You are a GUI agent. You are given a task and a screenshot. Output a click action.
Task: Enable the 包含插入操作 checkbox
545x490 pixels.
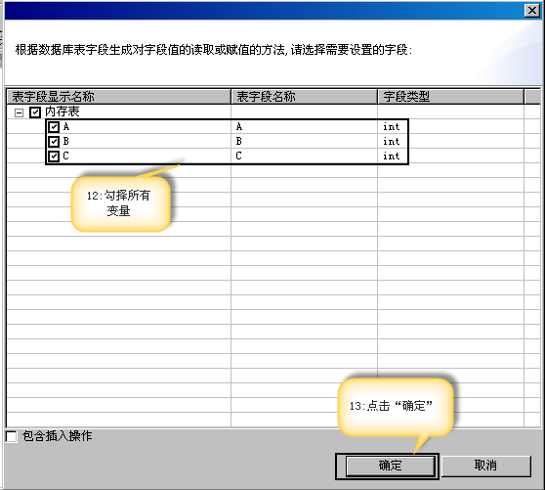pyautogui.click(x=12, y=436)
